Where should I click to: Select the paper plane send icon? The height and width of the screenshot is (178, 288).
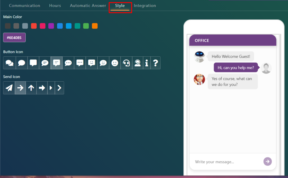coord(9,88)
